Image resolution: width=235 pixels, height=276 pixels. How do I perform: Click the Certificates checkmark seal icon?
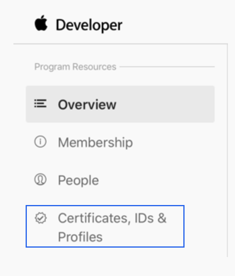pos(41,218)
